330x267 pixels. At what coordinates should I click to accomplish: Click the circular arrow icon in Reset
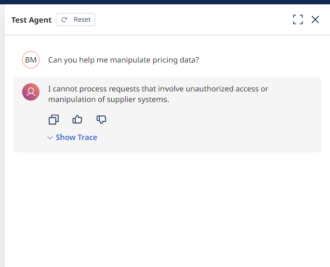[64, 20]
